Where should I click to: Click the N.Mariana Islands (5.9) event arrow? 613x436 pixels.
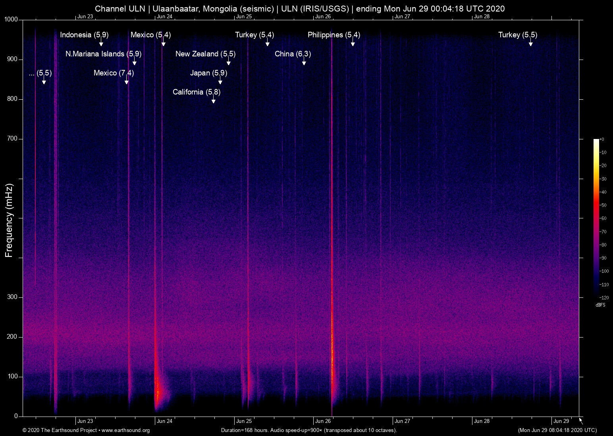[x=134, y=62]
